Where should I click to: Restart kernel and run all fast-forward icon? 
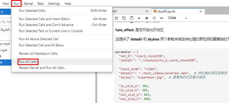click(x=162, y=18)
